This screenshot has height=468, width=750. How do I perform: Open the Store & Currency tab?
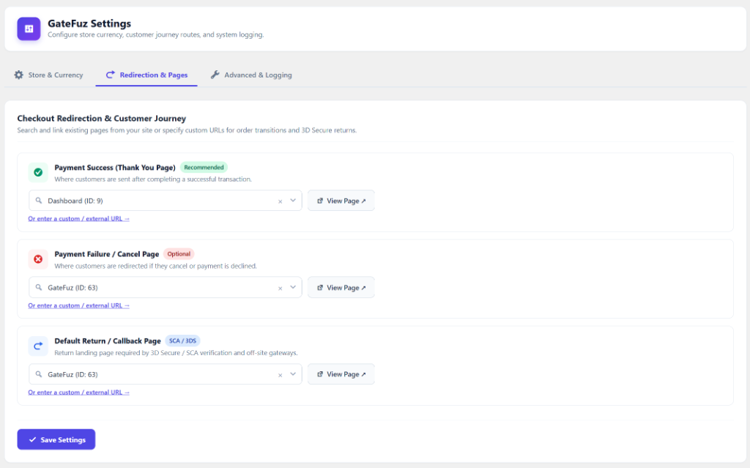pyautogui.click(x=49, y=75)
